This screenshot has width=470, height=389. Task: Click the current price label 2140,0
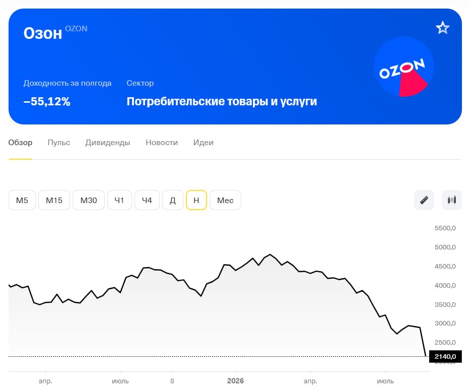(445, 356)
